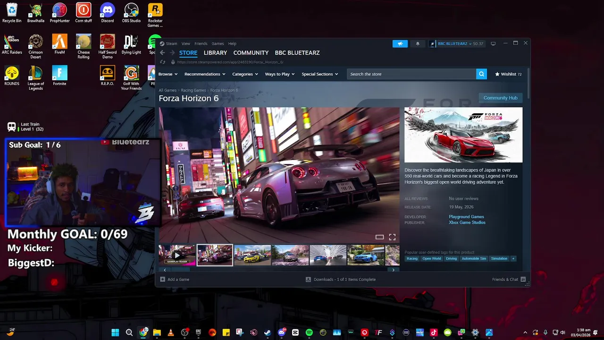Open the Cheese Rolling desktop icon
This screenshot has height=340, width=604.
(x=84, y=46)
